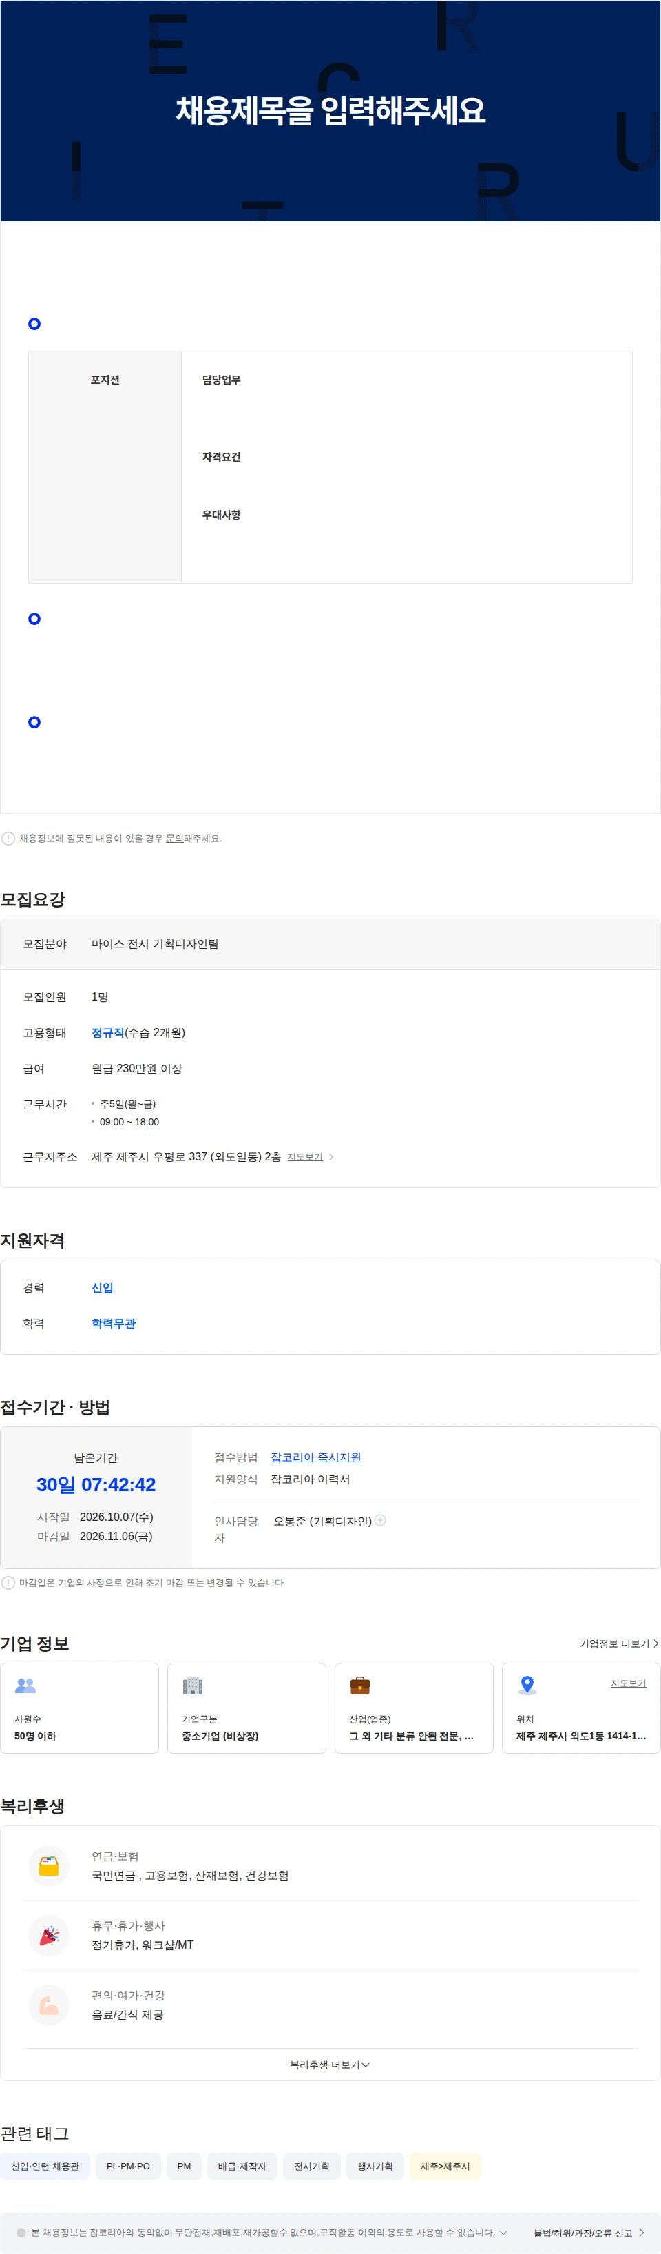The height and width of the screenshot is (2254, 661).
Task: Click the info icon beside 채용정보에 잘못된 내용
Action: 8,837
